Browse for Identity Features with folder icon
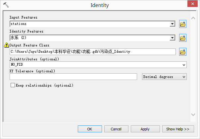The height and width of the screenshot is (139, 200). (183, 38)
